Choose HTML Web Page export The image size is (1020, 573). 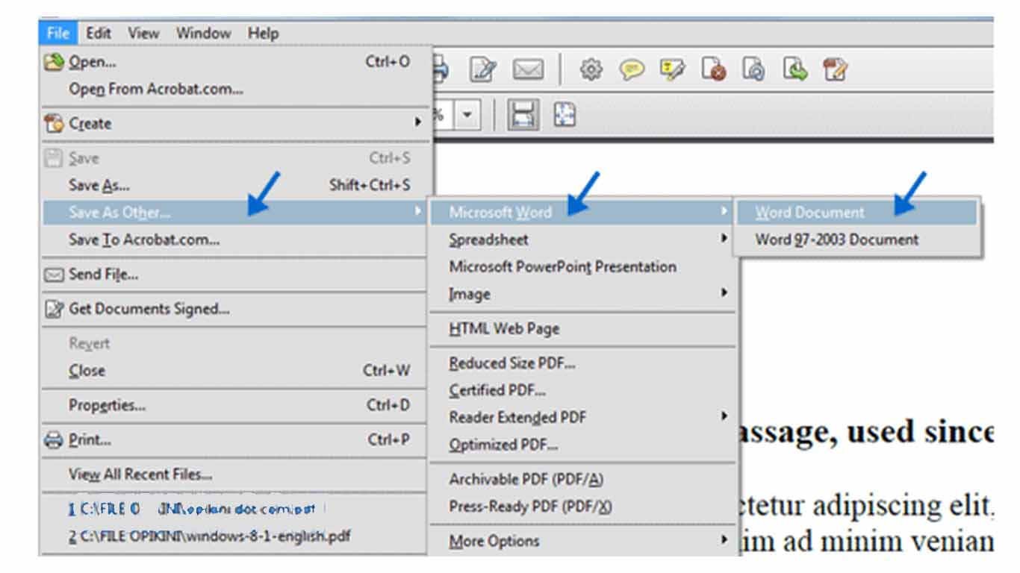584,328
